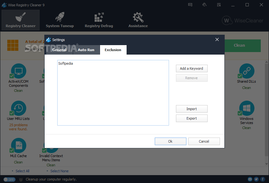Close the Settings dialog
The image size is (269, 183).
tap(217, 39)
